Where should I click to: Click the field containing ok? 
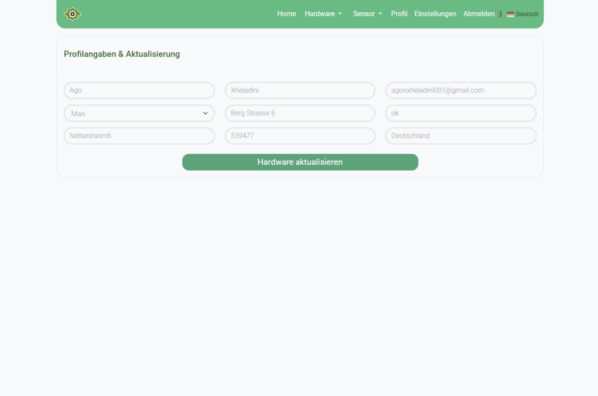(x=461, y=113)
